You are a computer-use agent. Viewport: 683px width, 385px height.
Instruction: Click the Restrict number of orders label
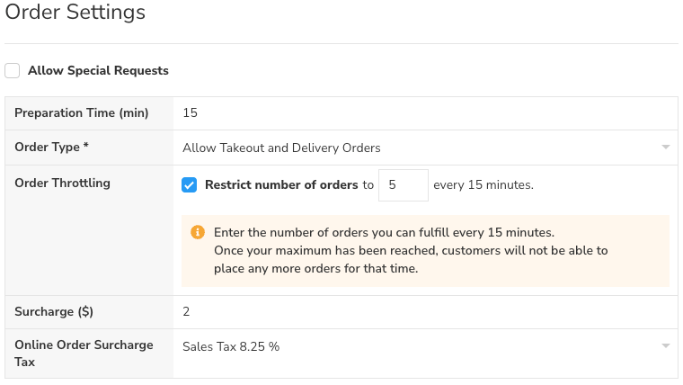coord(281,185)
